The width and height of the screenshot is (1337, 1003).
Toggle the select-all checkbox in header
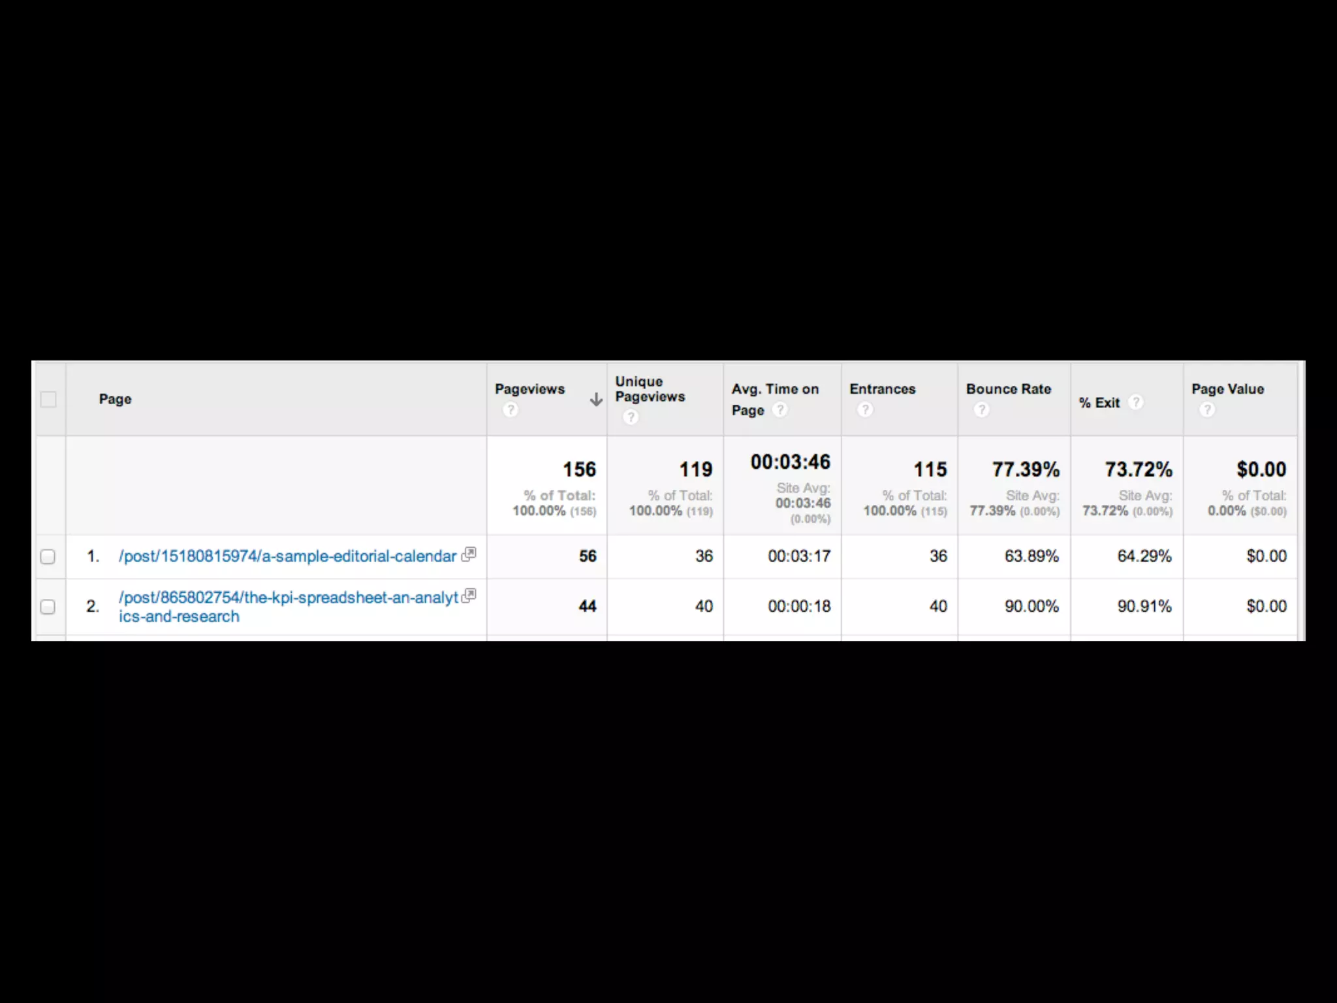click(48, 400)
